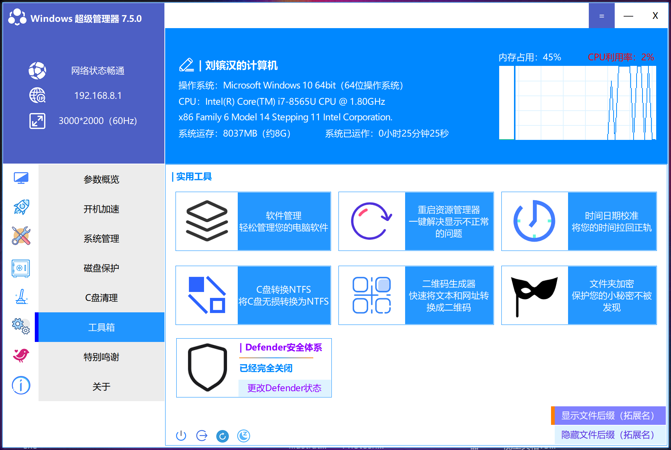
Task: Click 更改Defender状态 button
Action: click(x=284, y=388)
